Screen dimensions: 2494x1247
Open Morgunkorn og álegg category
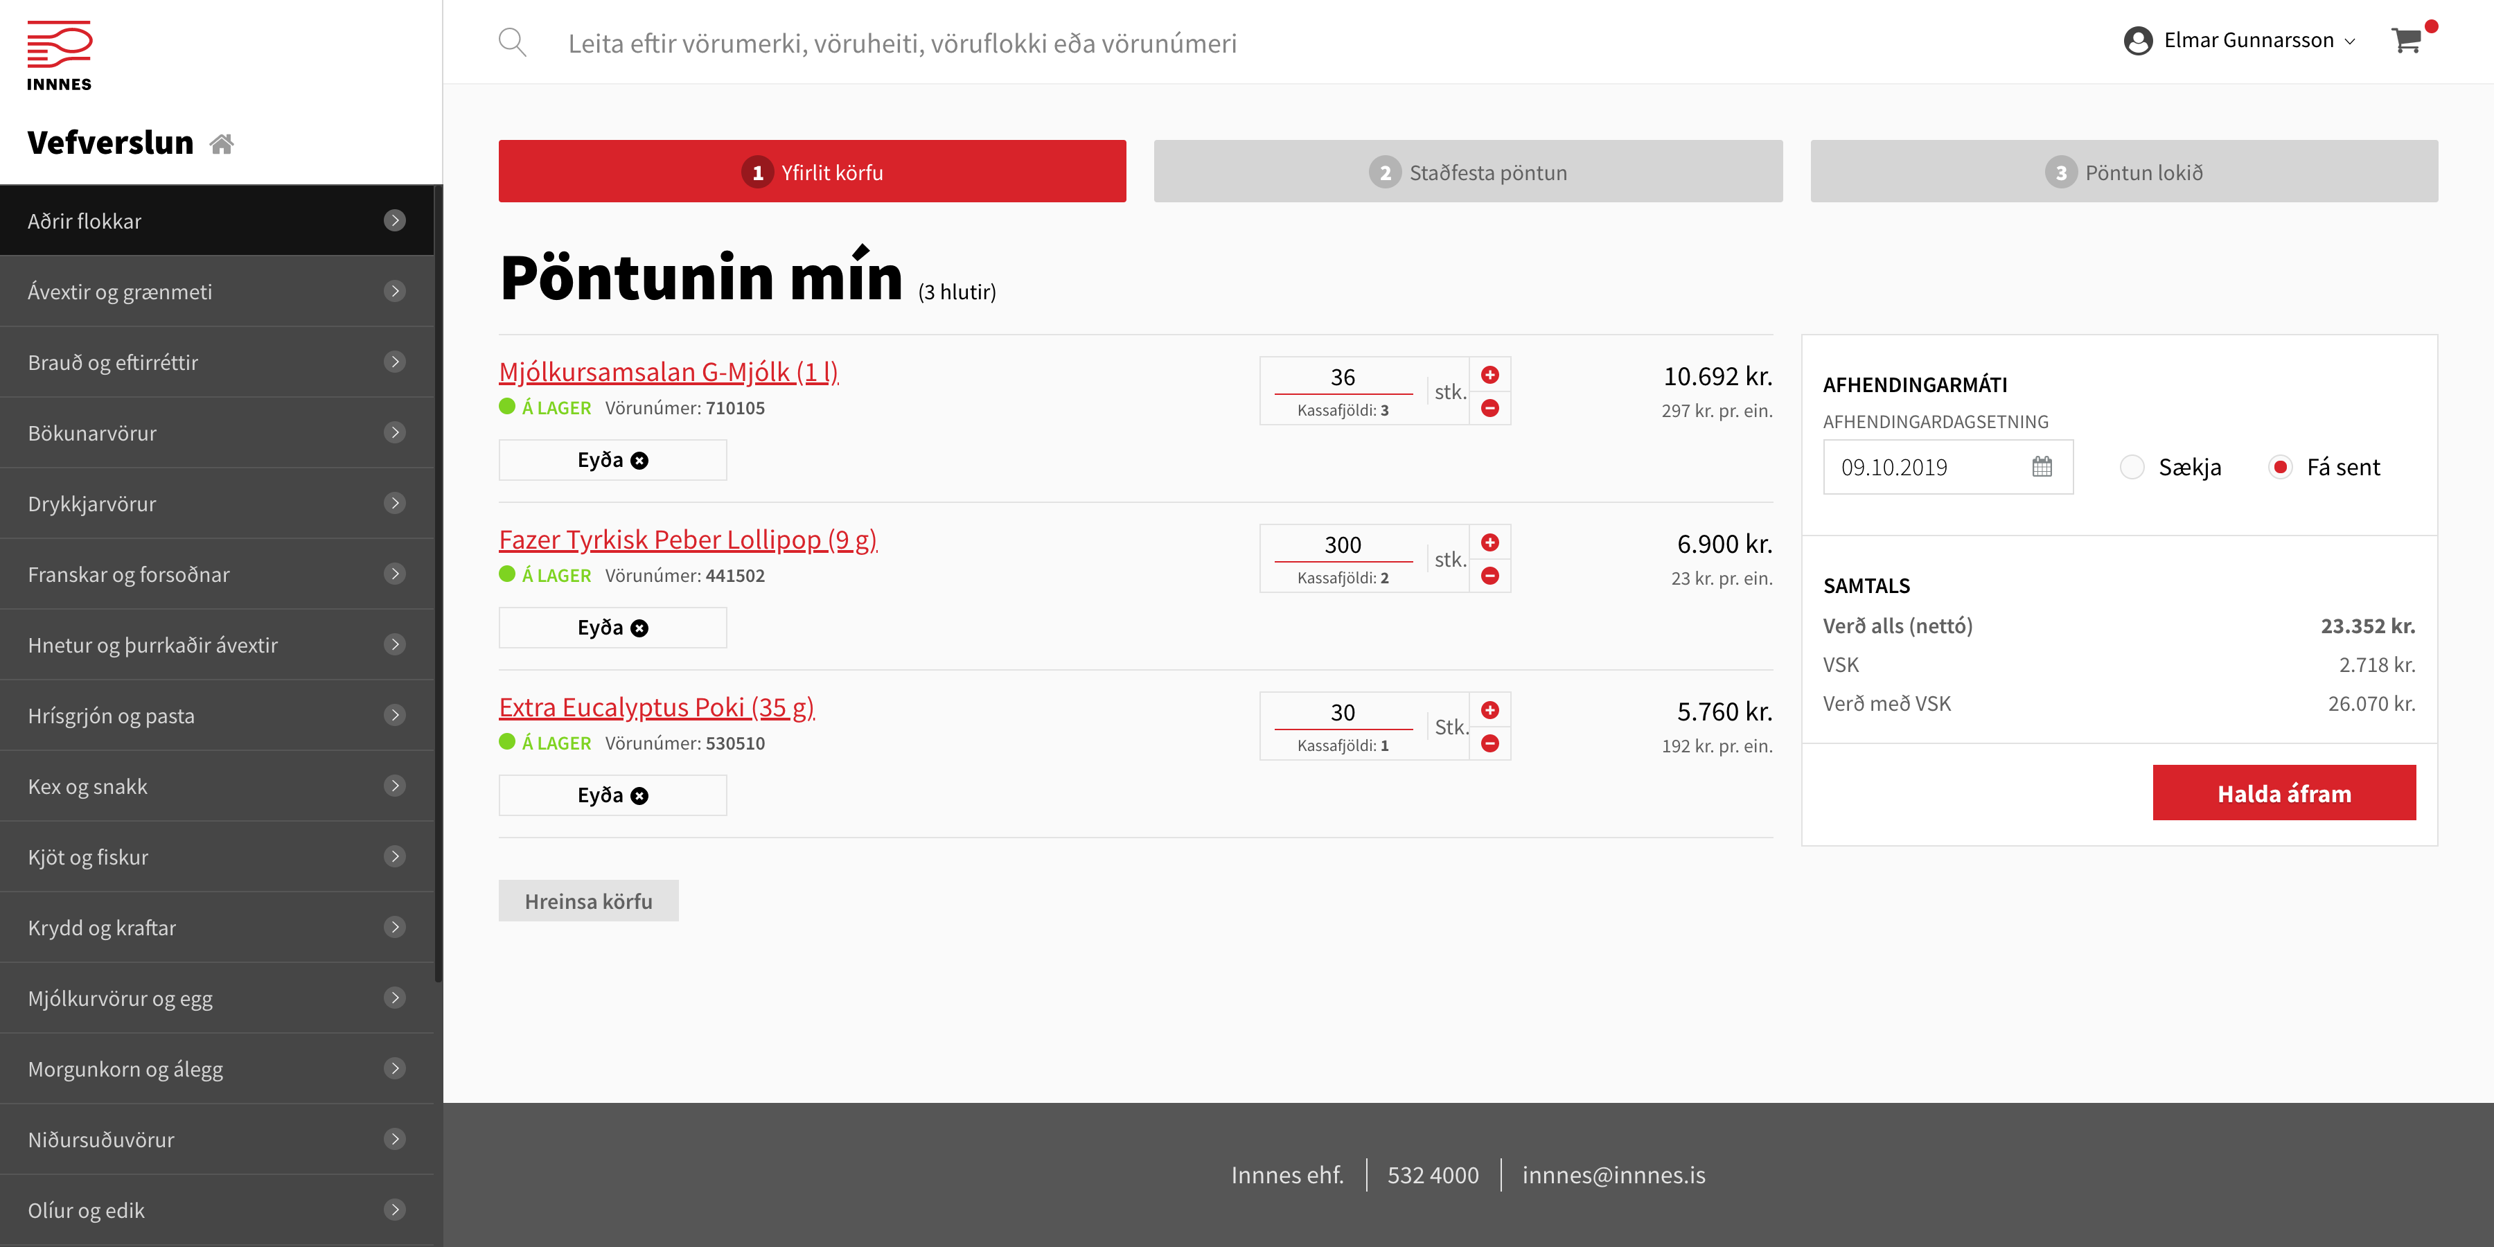[x=217, y=1069]
